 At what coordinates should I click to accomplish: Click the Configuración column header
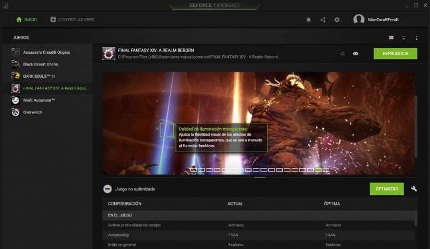point(125,204)
